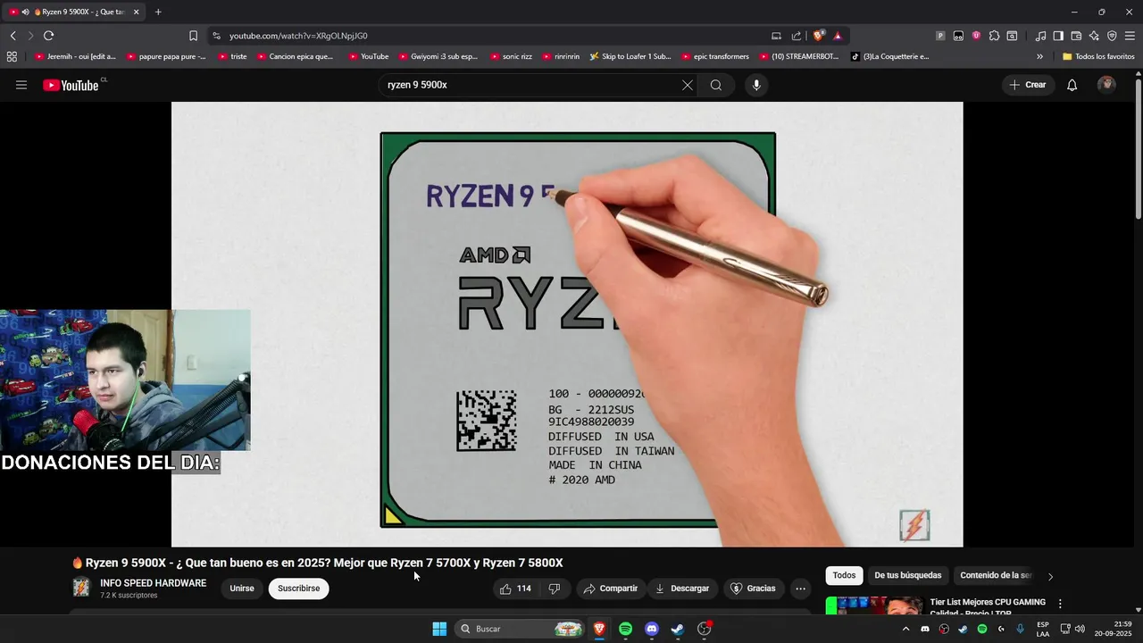This screenshot has width=1143, height=643.
Task: Click the video player area
Action: point(567,324)
